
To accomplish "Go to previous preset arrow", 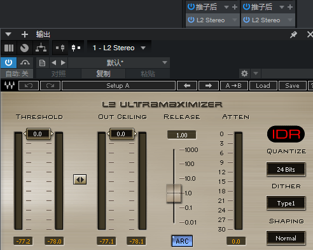I will [54, 62].
